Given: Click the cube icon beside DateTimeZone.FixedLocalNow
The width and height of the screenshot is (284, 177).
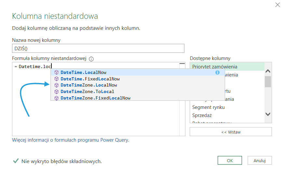Looking at the screenshot, I should pos(57,98).
